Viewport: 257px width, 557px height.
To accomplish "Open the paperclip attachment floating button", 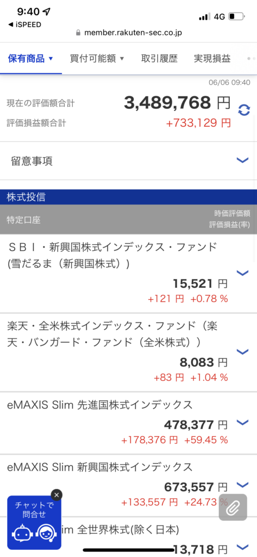I will 233,508.
